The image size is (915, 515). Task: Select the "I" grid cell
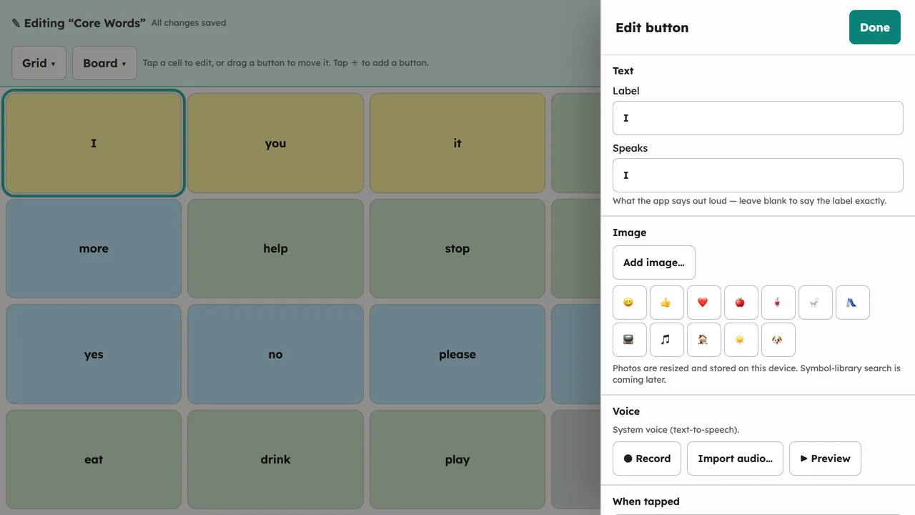tap(94, 143)
